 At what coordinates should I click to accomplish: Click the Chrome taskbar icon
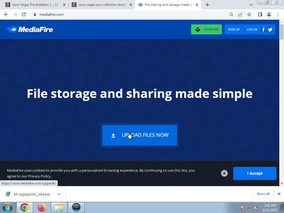(x=25, y=207)
